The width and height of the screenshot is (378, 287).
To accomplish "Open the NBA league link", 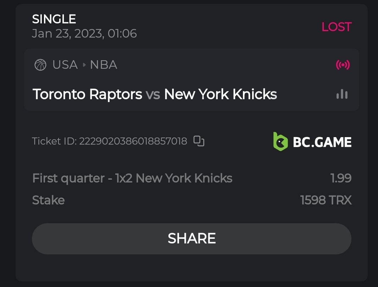I will (x=104, y=65).
